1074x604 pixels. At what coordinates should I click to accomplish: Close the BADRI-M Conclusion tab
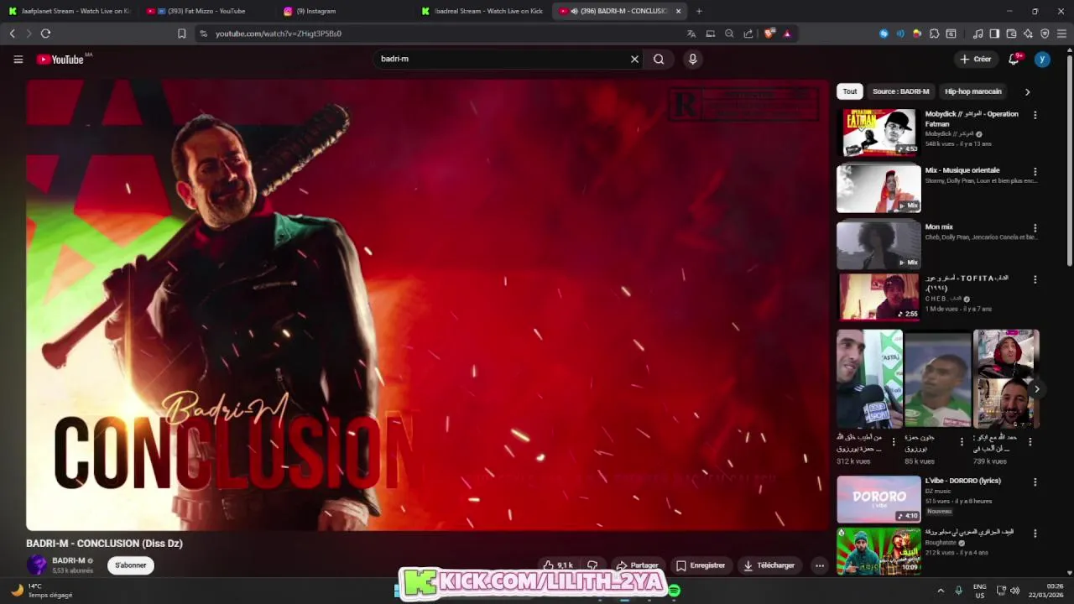(678, 11)
